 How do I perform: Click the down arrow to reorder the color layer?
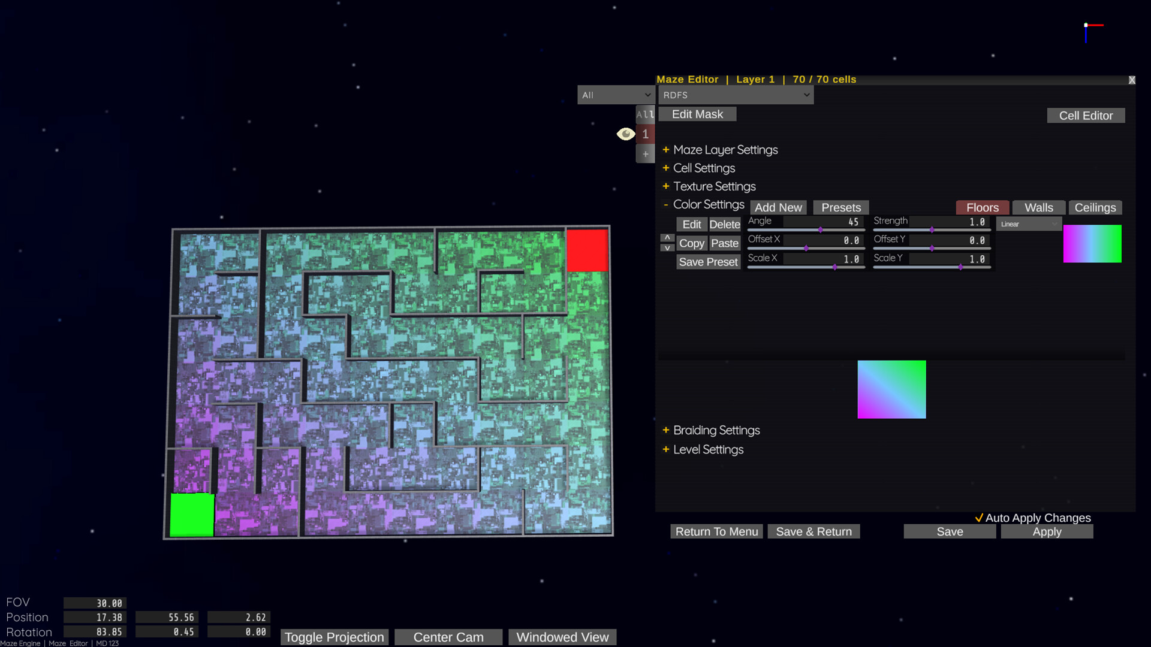tap(667, 247)
